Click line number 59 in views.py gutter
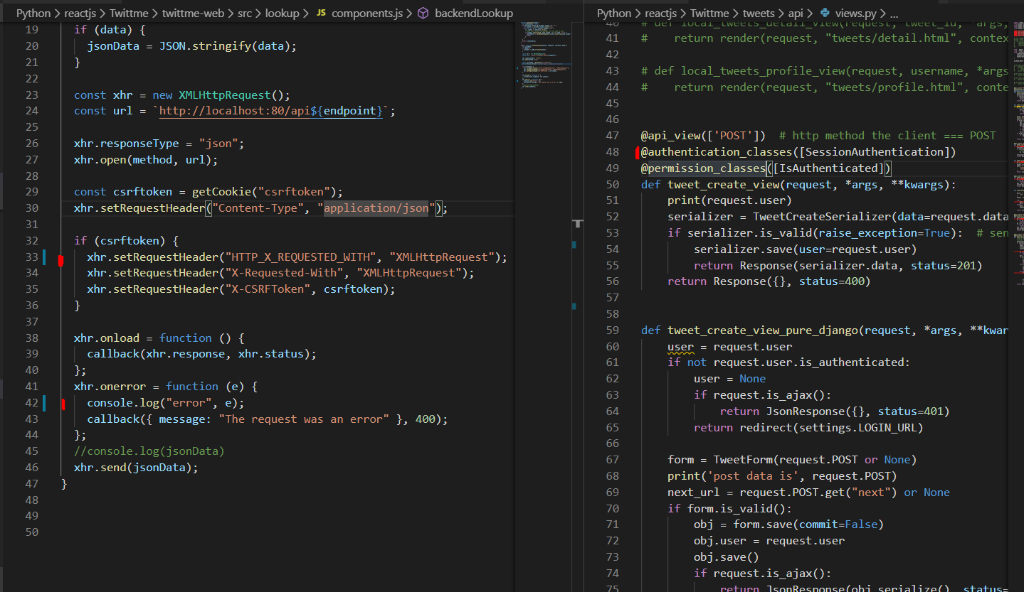The width and height of the screenshot is (1024, 592). (613, 330)
